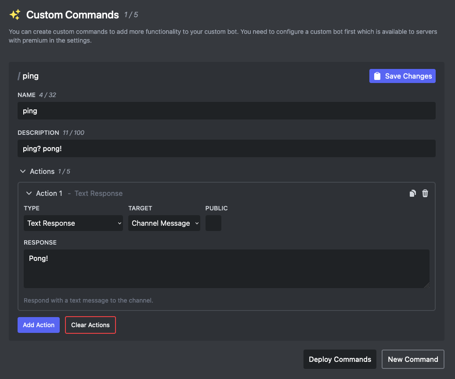Screen dimensions: 455x379
Task: Click the bookmark icon in Save Changes
Action: point(377,76)
